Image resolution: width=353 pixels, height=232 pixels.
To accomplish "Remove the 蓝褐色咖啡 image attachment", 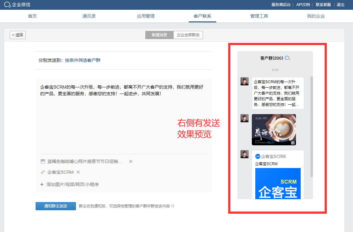I will (130, 161).
